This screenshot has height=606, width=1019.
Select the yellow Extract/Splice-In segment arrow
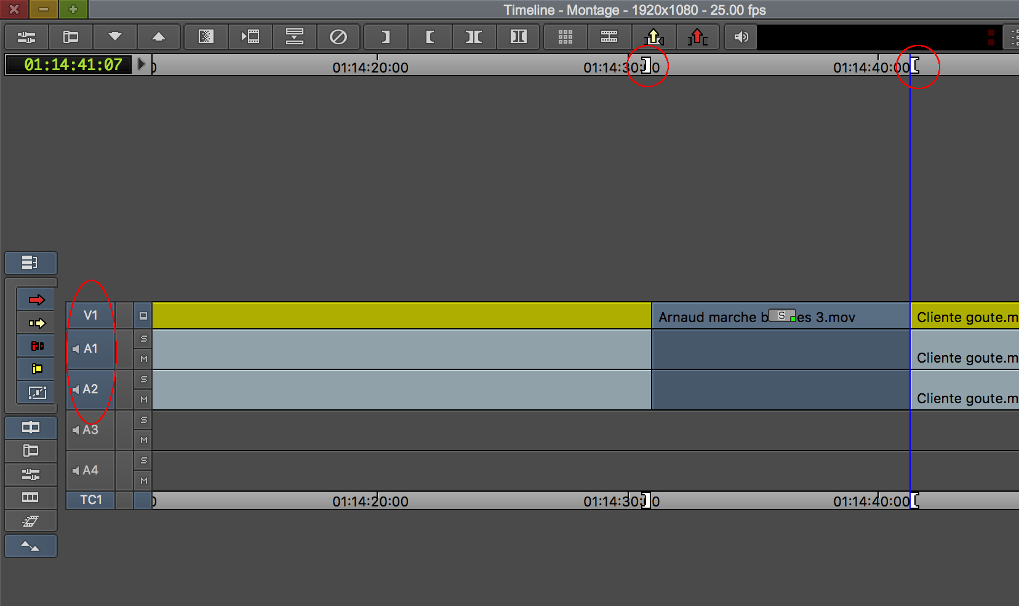pos(37,323)
